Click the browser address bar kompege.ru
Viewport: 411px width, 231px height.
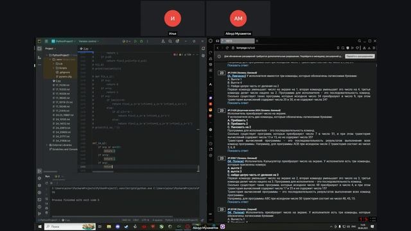click(x=245, y=48)
